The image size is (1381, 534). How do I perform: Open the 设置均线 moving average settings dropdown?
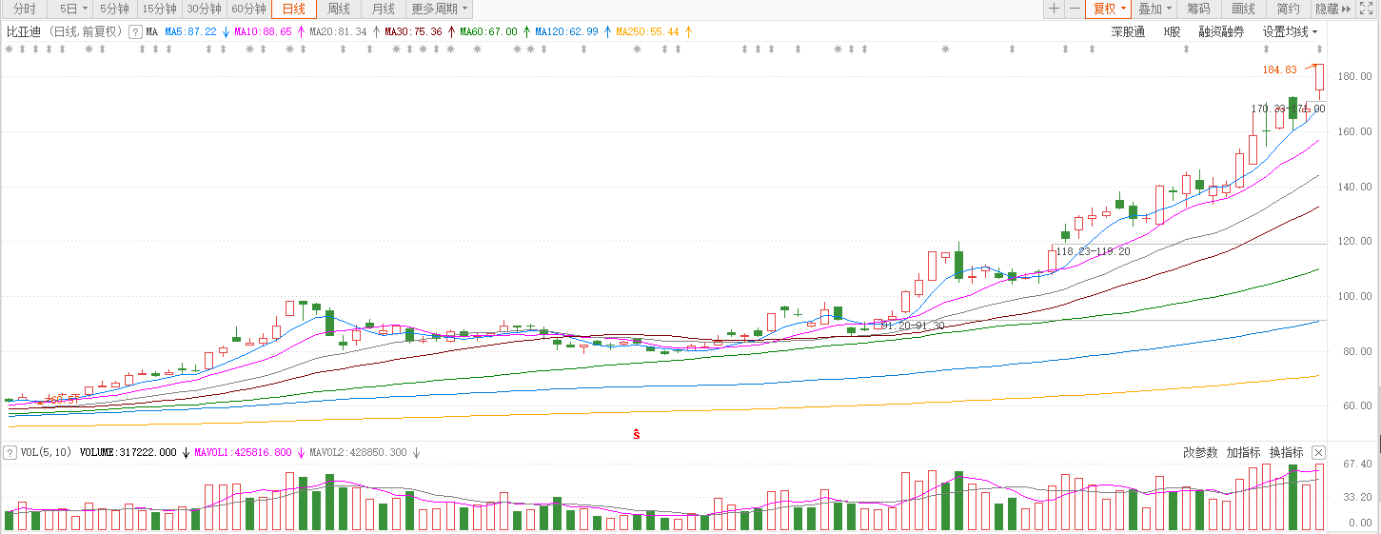pos(1290,31)
